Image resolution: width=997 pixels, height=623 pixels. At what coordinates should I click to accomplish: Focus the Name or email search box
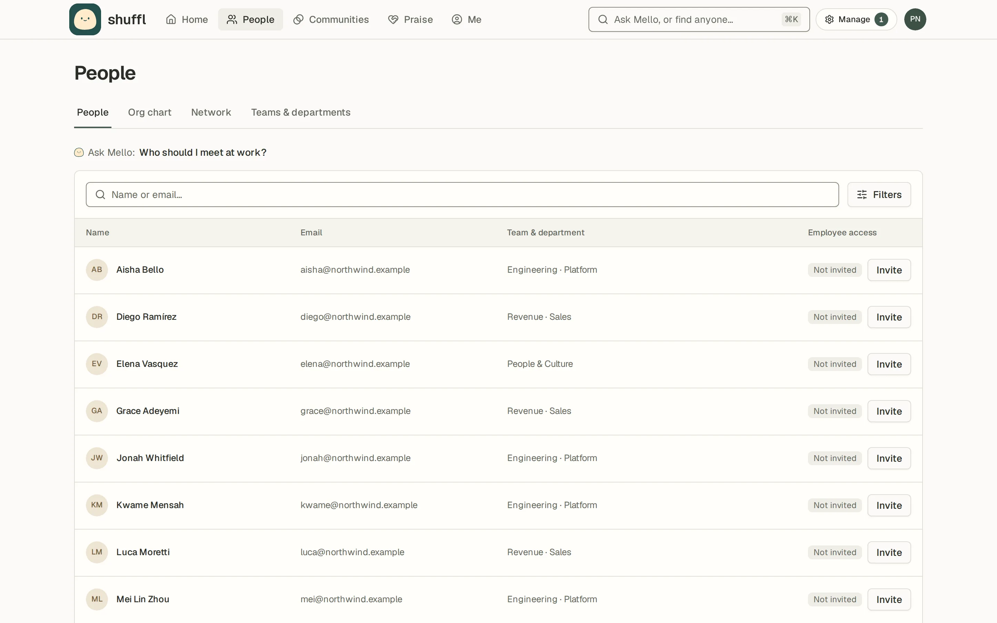coord(462,195)
